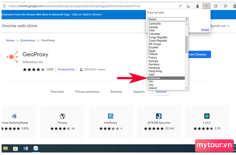Open Zalo from the taskbar
Viewport: 236px width, 155px height.
pos(36,148)
